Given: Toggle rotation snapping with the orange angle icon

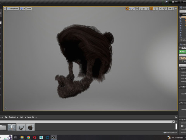Looking at the screenshot, I should tap(152, 9).
